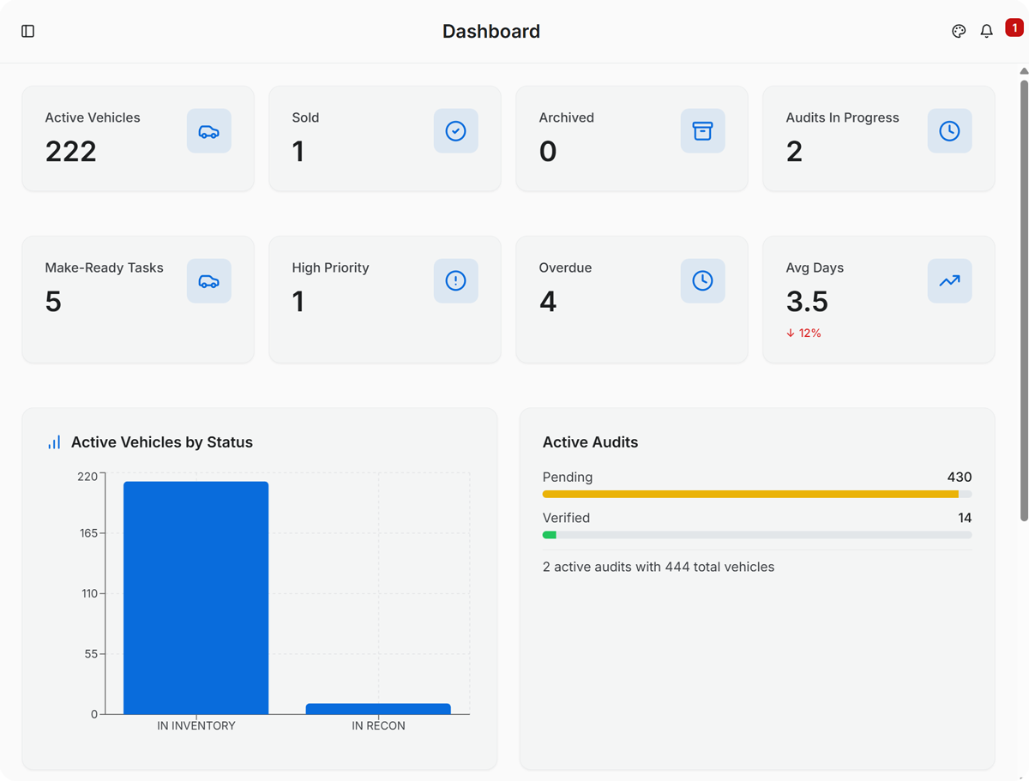Click the clock icon on the Overdue card
1029x781 pixels.
point(702,280)
